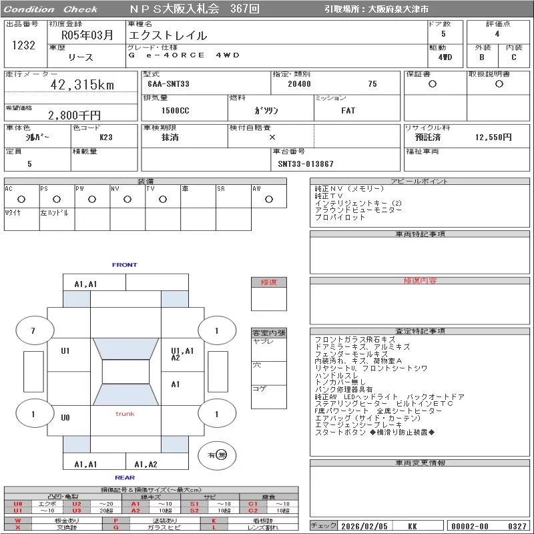
Task: Select appeal point プロパイロット
Action: (x=340, y=218)
